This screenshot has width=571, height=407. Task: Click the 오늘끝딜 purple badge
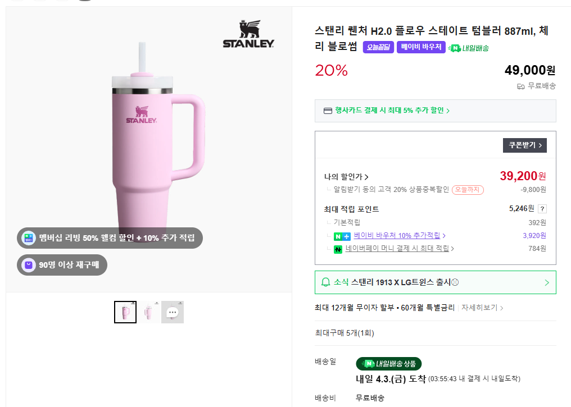[x=378, y=48]
